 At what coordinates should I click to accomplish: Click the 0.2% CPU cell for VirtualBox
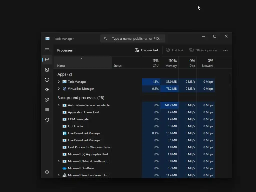pos(151,89)
